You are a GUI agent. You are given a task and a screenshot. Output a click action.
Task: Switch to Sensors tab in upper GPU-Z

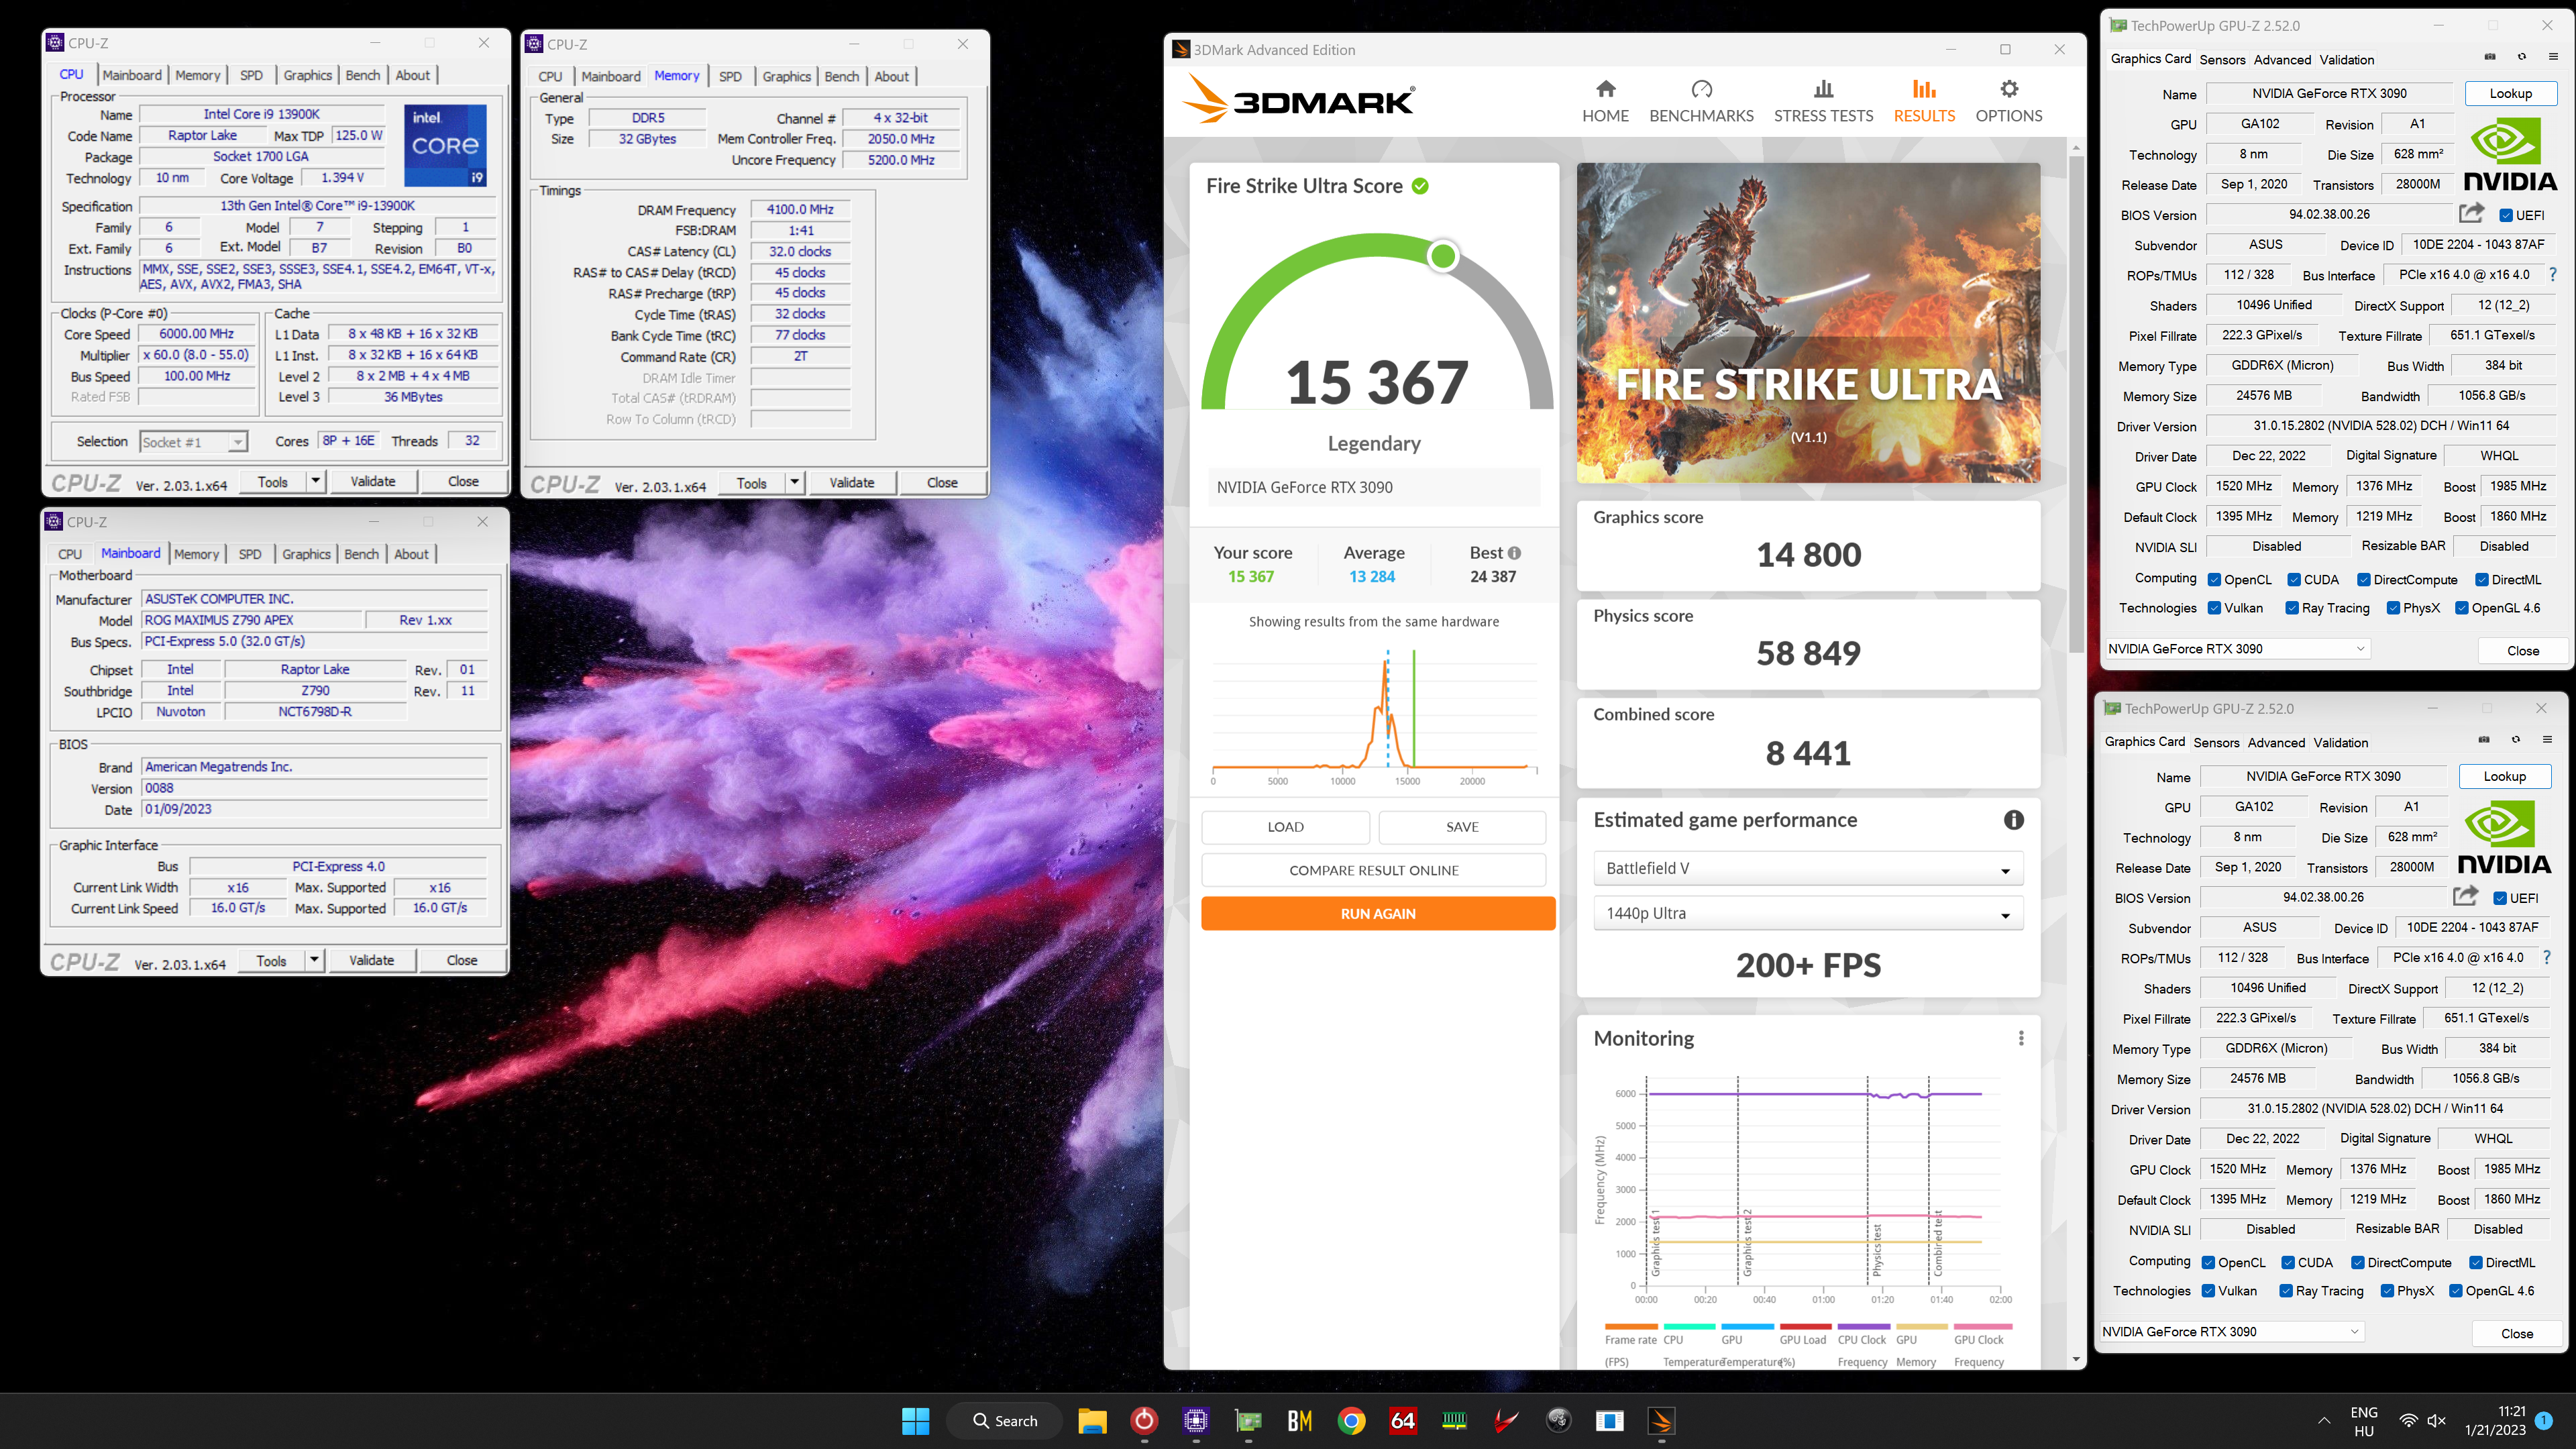(2222, 59)
